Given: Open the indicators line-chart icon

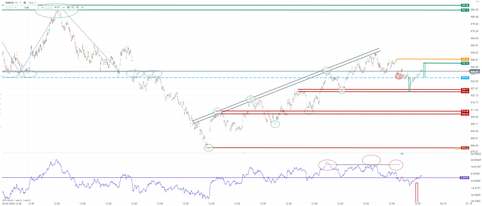Looking at the screenshot, I should (x=64, y=7).
